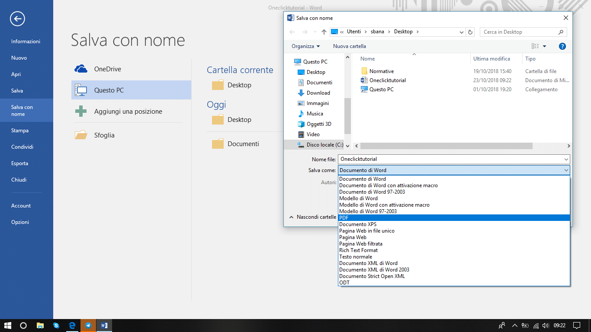Open Condividi in the backstage menu
591x332 pixels.
(x=26, y=147)
